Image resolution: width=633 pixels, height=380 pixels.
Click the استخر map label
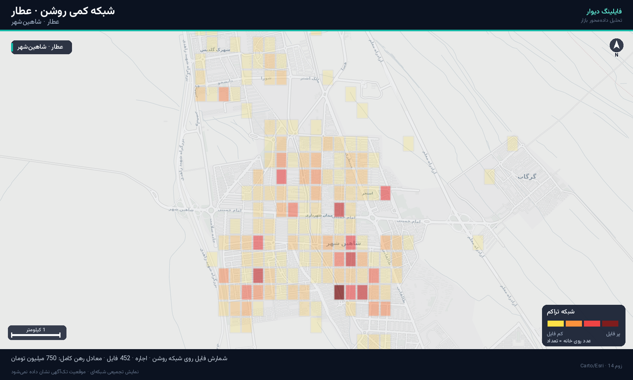pos(367,193)
